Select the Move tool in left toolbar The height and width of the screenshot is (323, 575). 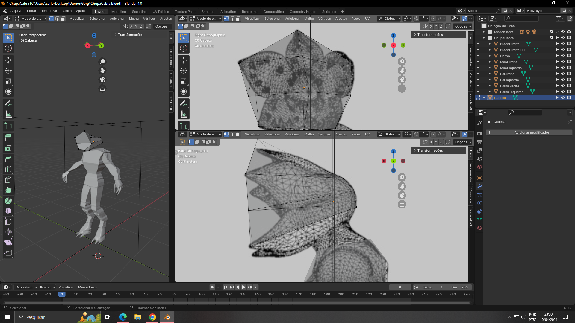8,60
